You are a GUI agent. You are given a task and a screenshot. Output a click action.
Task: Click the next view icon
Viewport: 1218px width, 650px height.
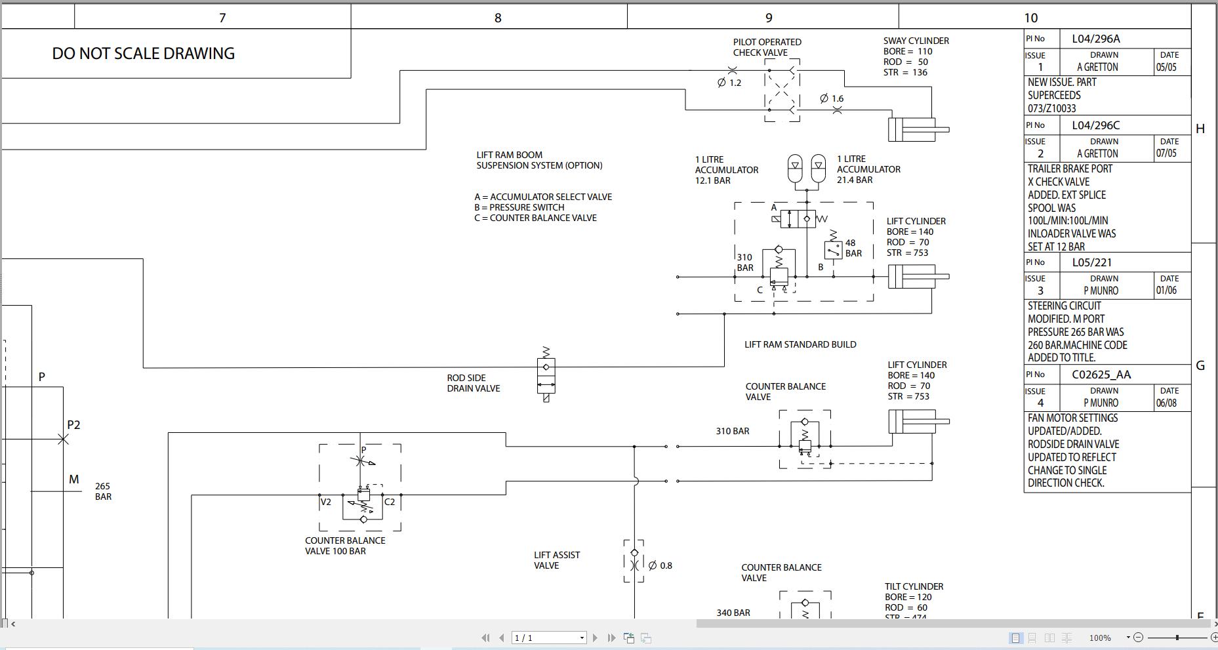646,638
